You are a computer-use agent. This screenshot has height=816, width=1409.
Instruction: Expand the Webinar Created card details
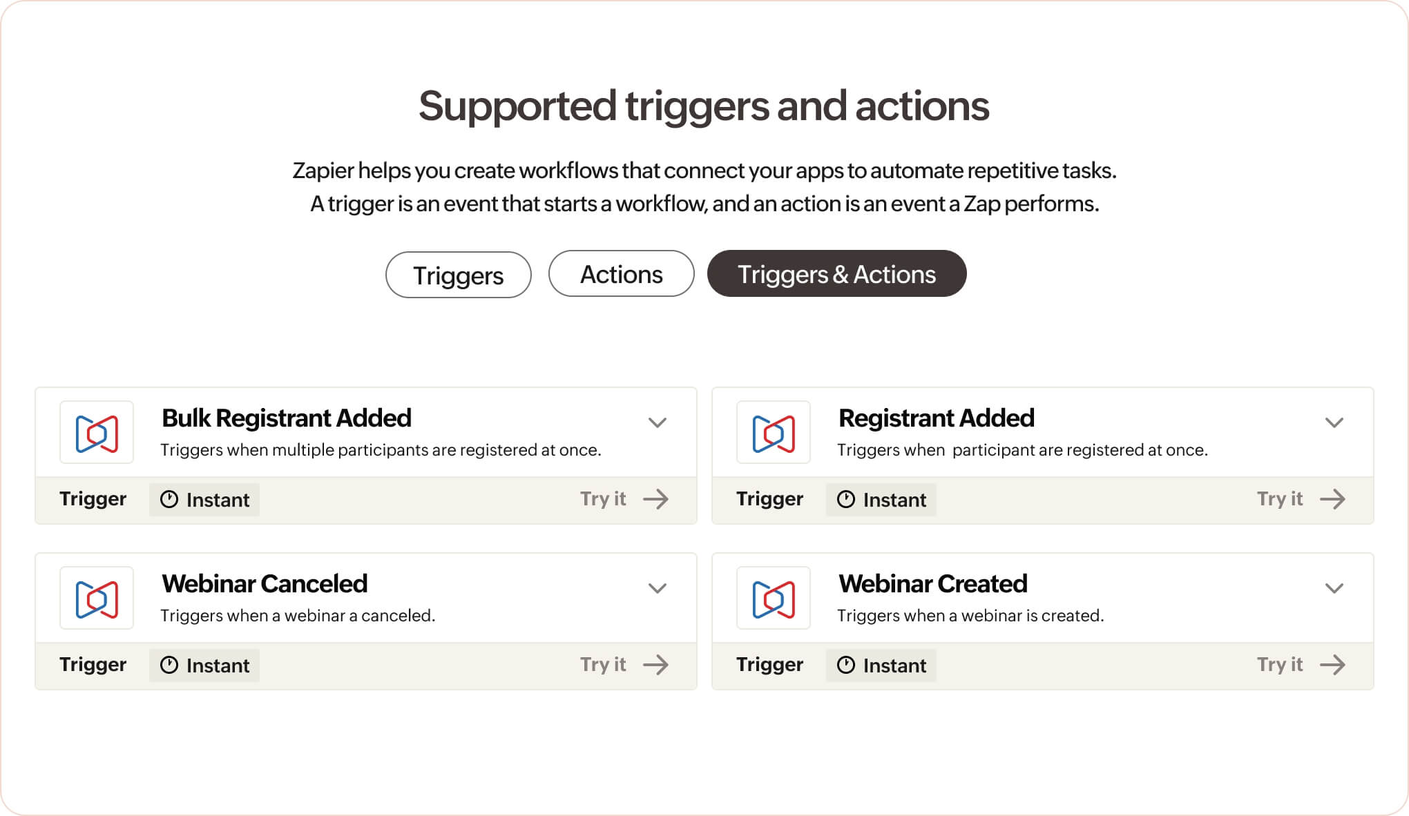coord(1335,587)
